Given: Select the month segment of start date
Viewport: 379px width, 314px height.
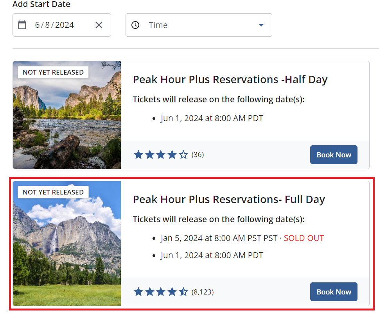Looking at the screenshot, I should [x=38, y=25].
